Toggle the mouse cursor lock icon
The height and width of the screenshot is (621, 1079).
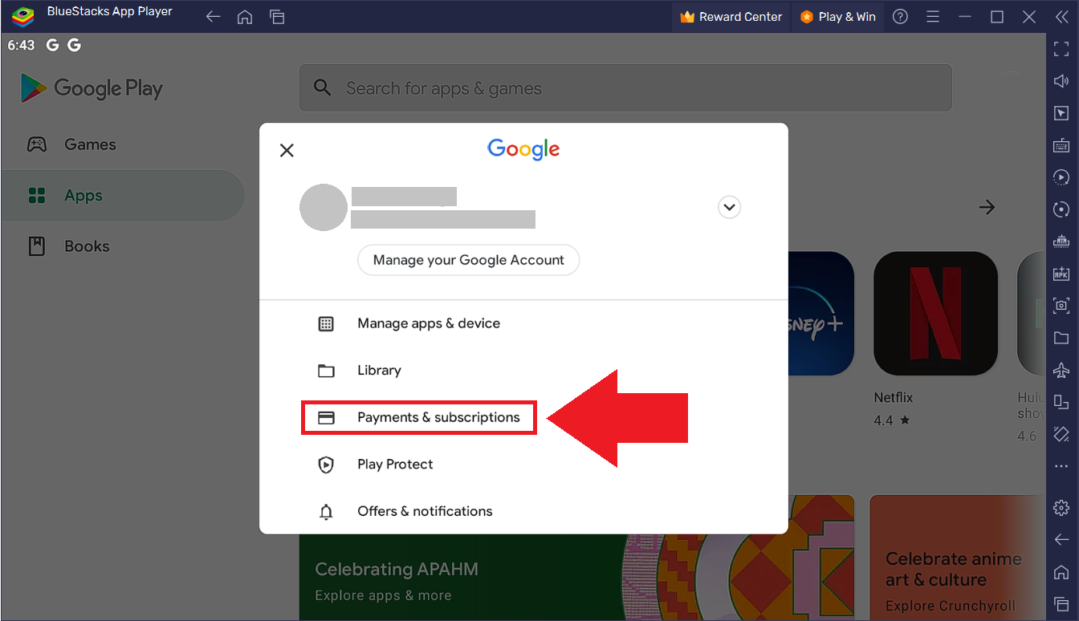pos(1061,112)
